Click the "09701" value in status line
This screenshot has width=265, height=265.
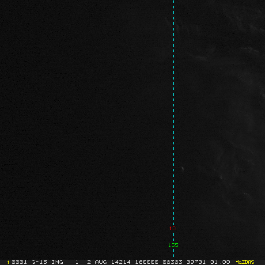(196, 262)
